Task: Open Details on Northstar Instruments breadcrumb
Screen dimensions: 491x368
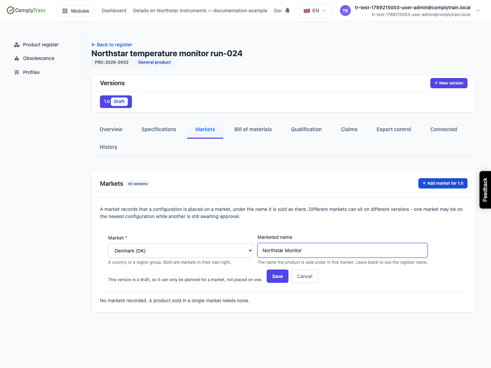Action: pos(200,11)
